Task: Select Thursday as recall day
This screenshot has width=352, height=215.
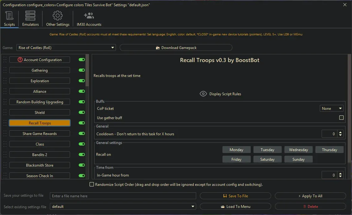Action: 329,150
